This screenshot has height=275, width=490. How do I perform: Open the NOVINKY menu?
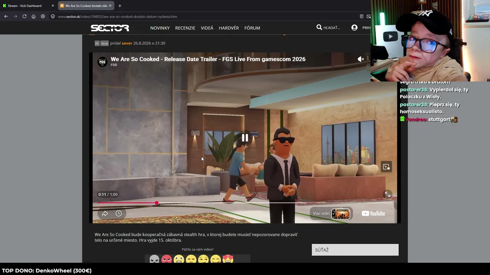(160, 28)
